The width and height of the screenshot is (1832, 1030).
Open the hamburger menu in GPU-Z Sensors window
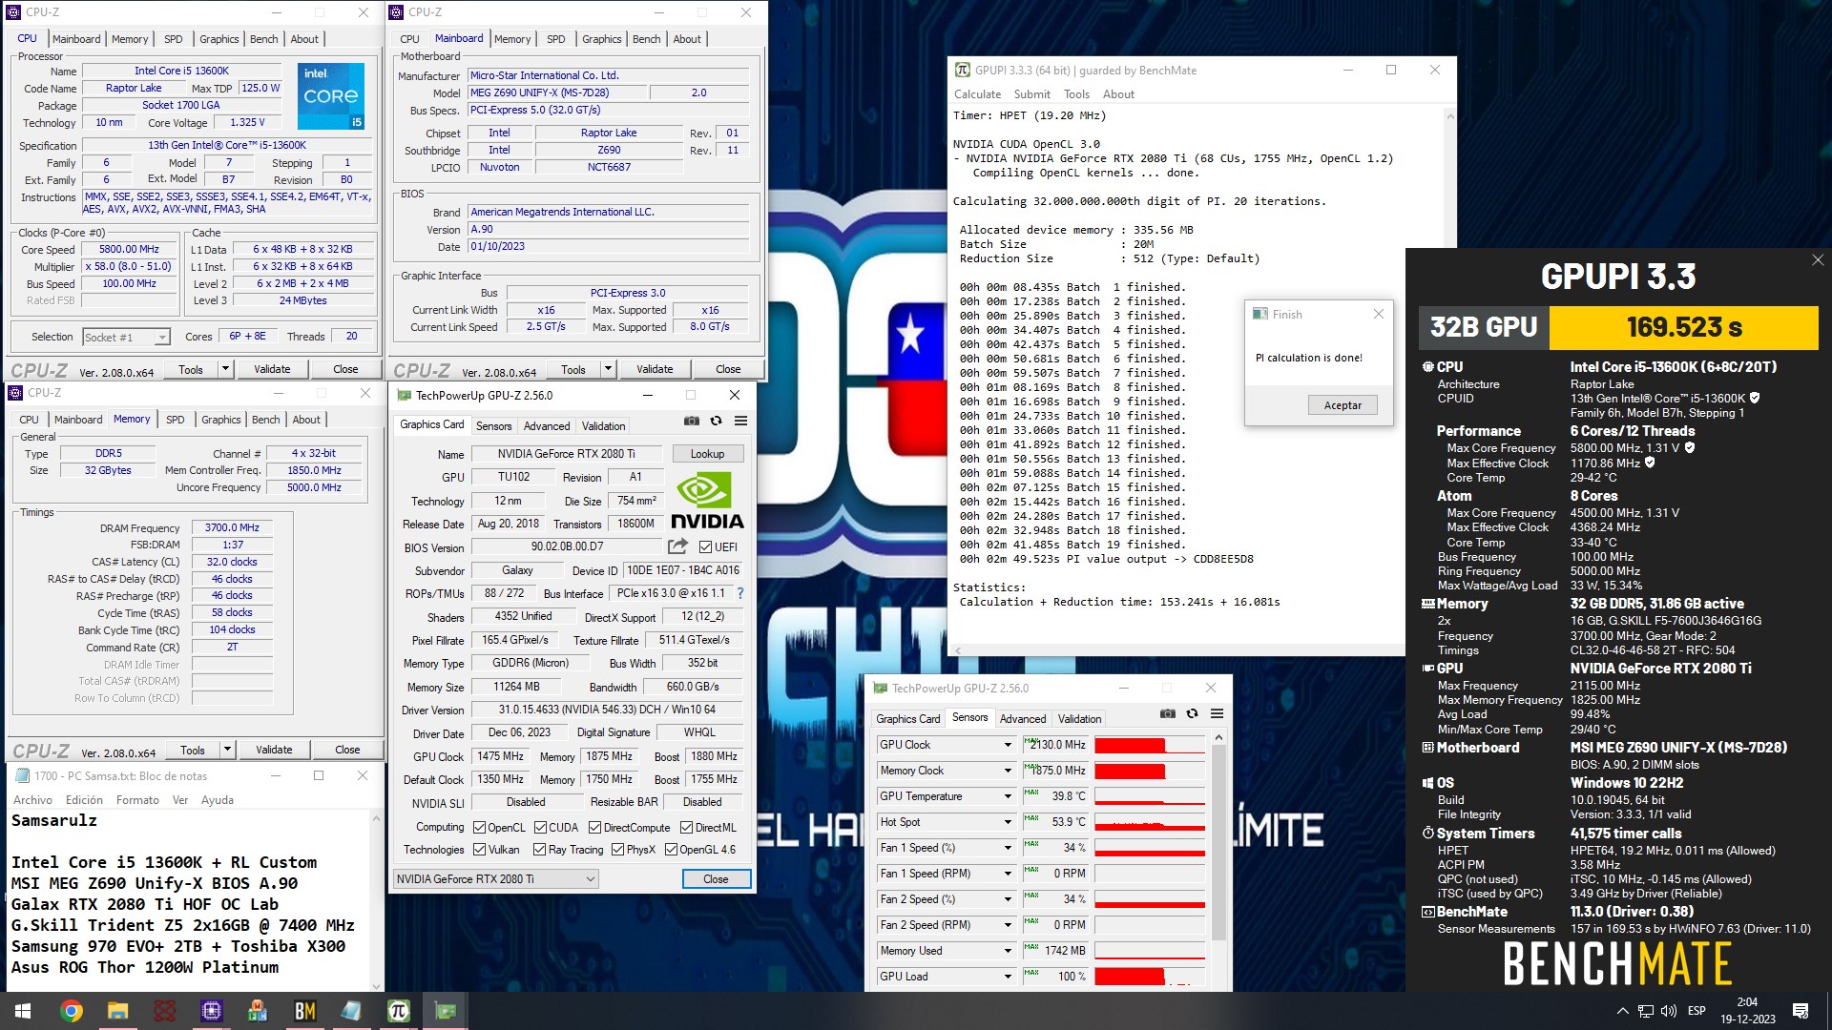(x=1217, y=713)
